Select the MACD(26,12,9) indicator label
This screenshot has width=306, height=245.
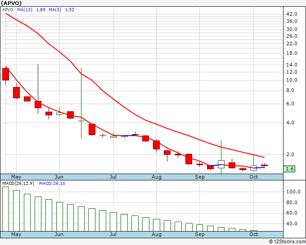[x=18, y=183]
